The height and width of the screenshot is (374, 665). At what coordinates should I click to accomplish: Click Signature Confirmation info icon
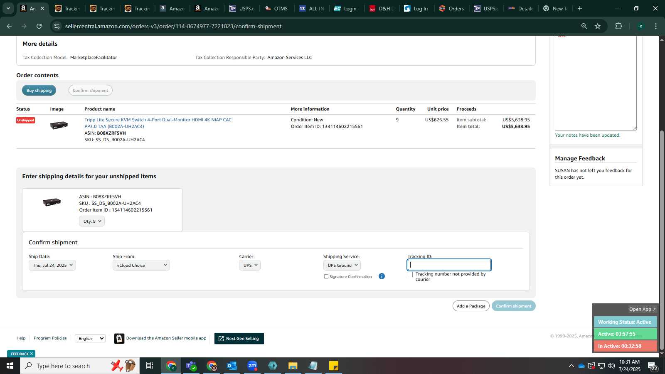pyautogui.click(x=382, y=276)
